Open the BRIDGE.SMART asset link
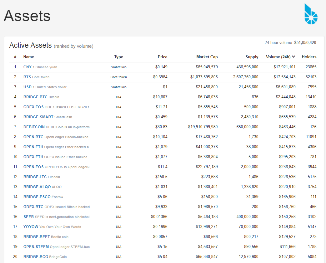 pos(38,117)
